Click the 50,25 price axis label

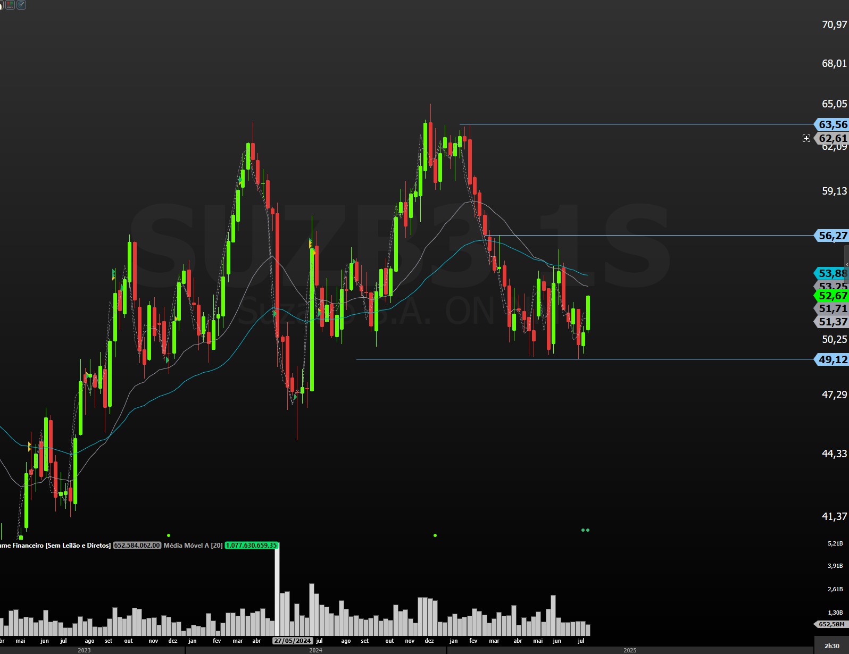[x=834, y=339]
